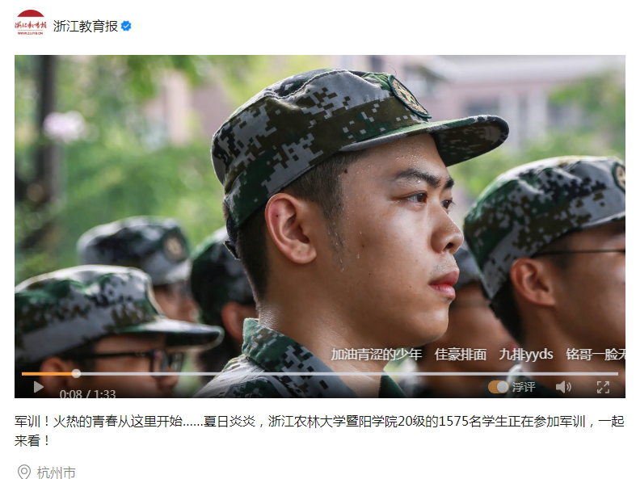Viewport: 636px width, 479px height.
Task: Click the video frame on the soldier's face
Action: click(390, 227)
